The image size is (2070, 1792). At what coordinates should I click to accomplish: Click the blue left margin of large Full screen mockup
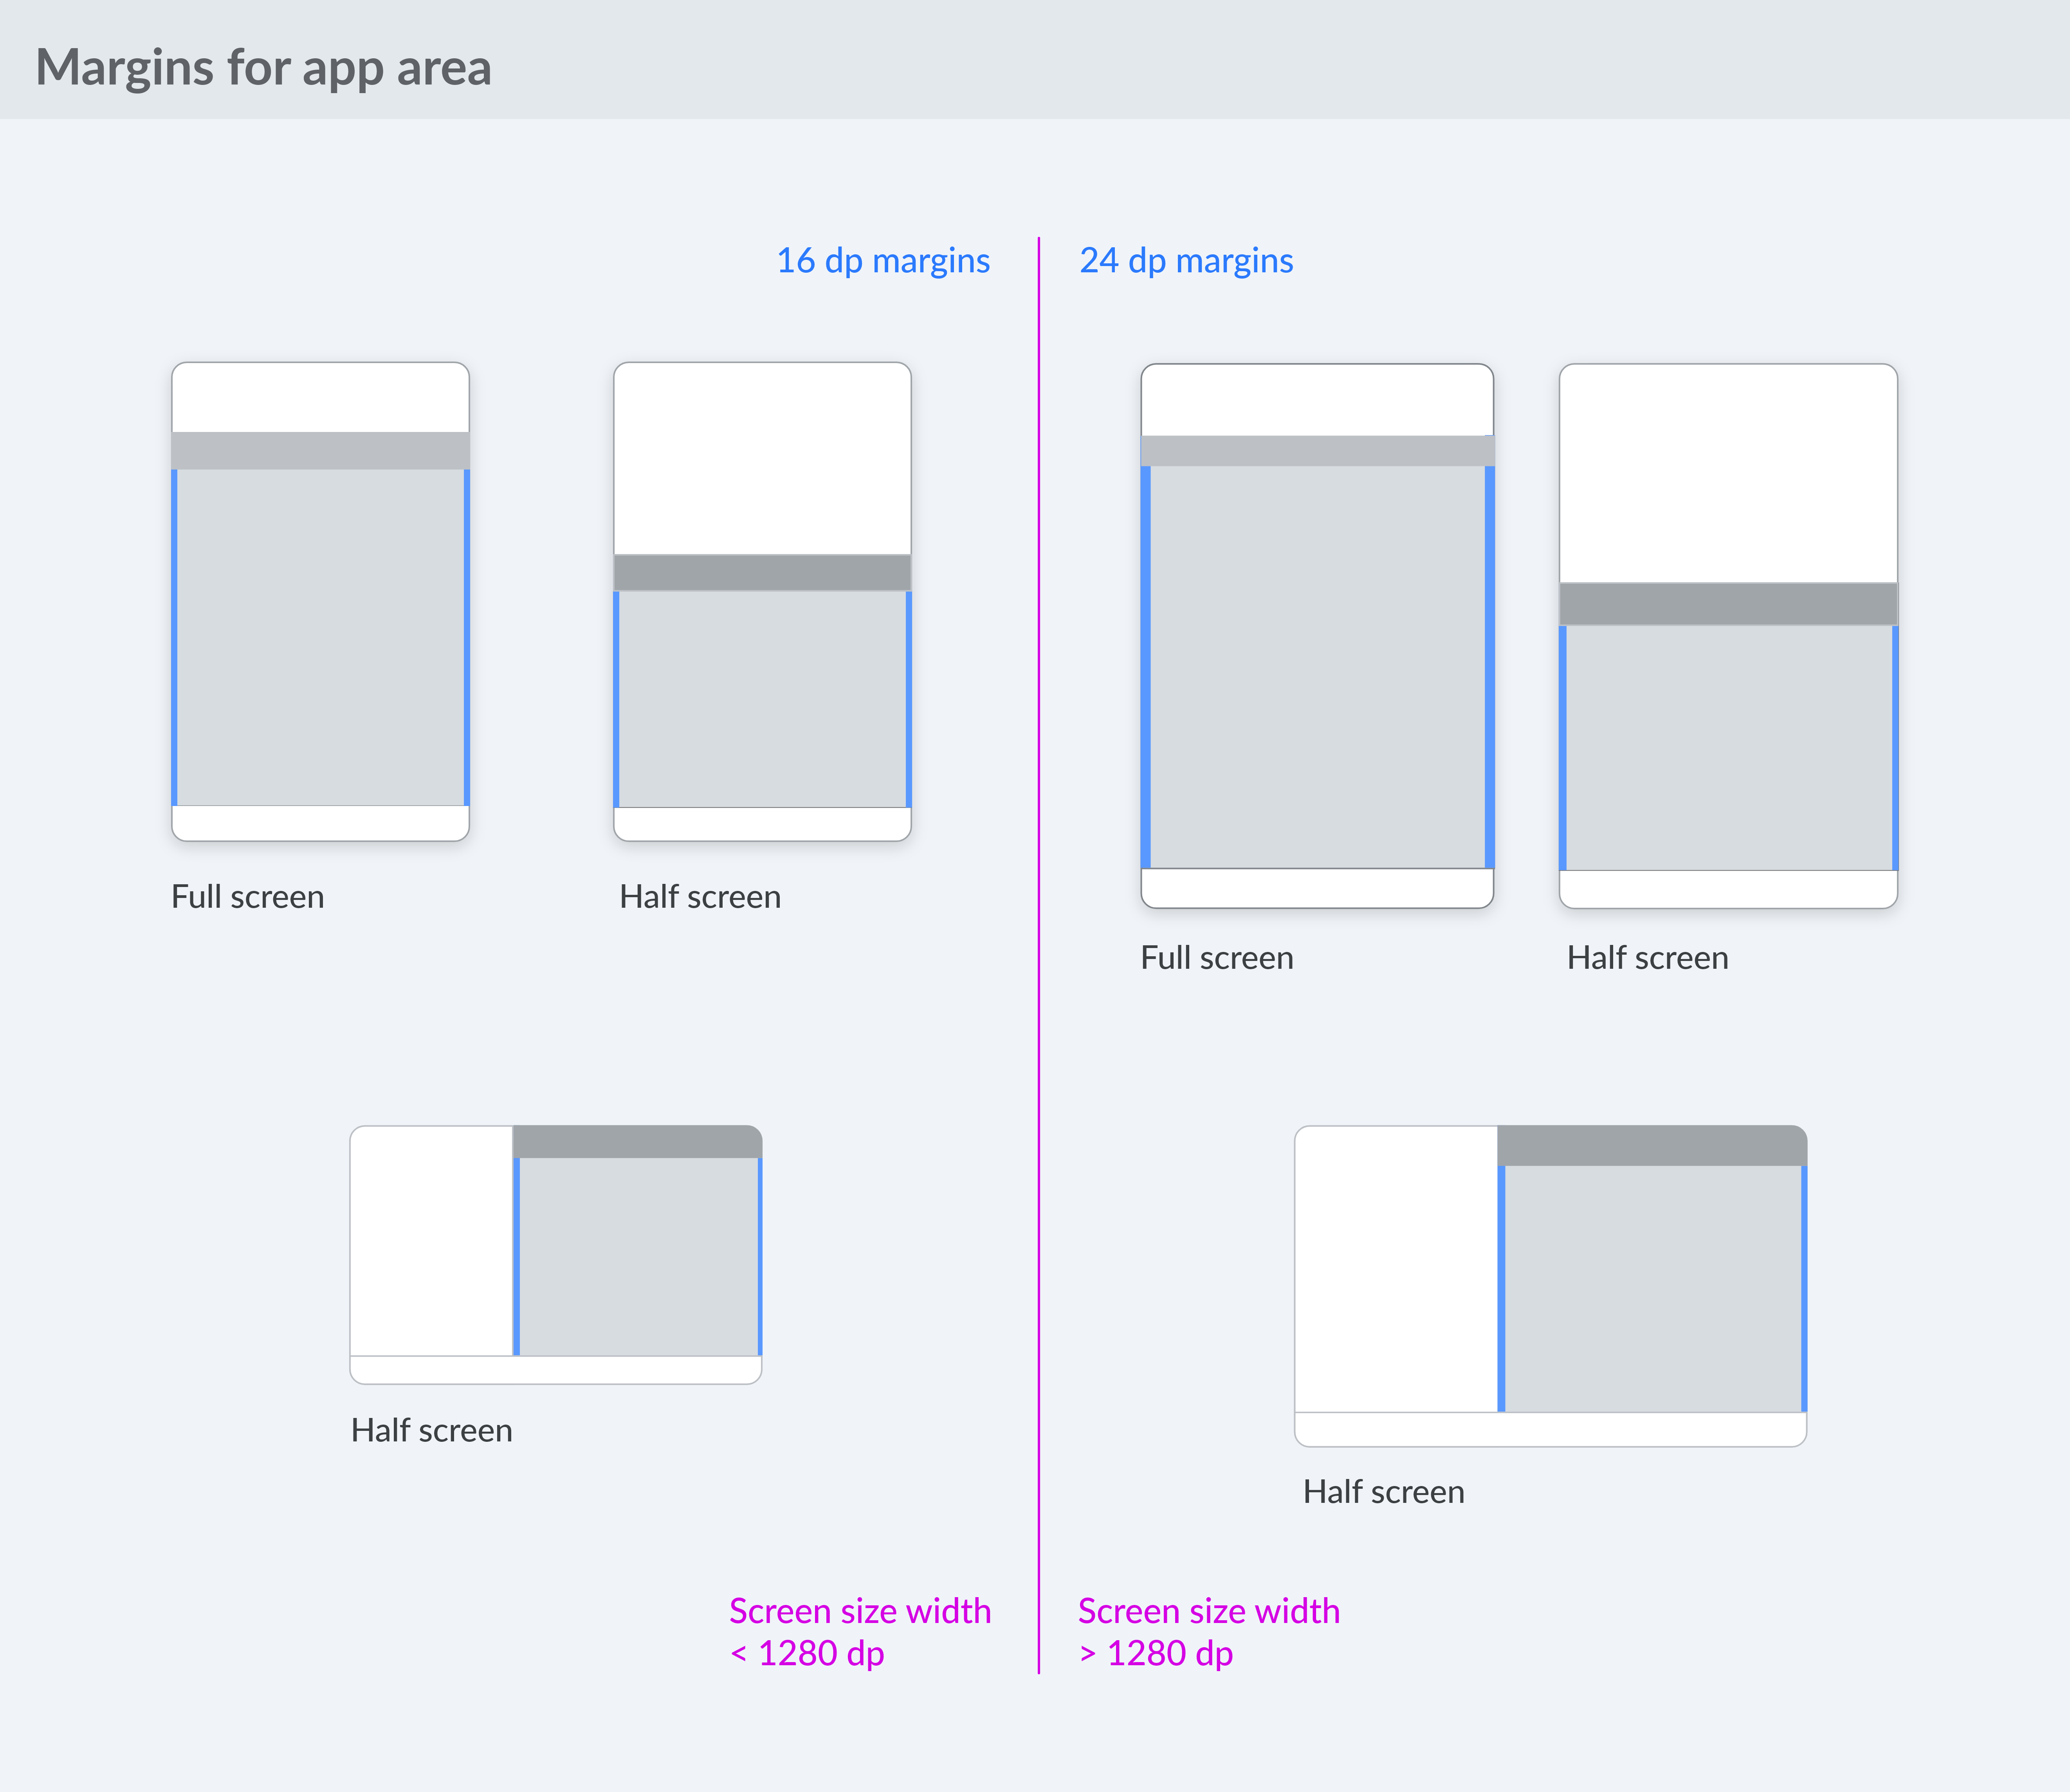tap(1145, 667)
